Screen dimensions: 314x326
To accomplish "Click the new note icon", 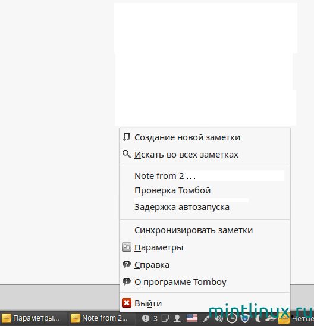I will point(126,137).
